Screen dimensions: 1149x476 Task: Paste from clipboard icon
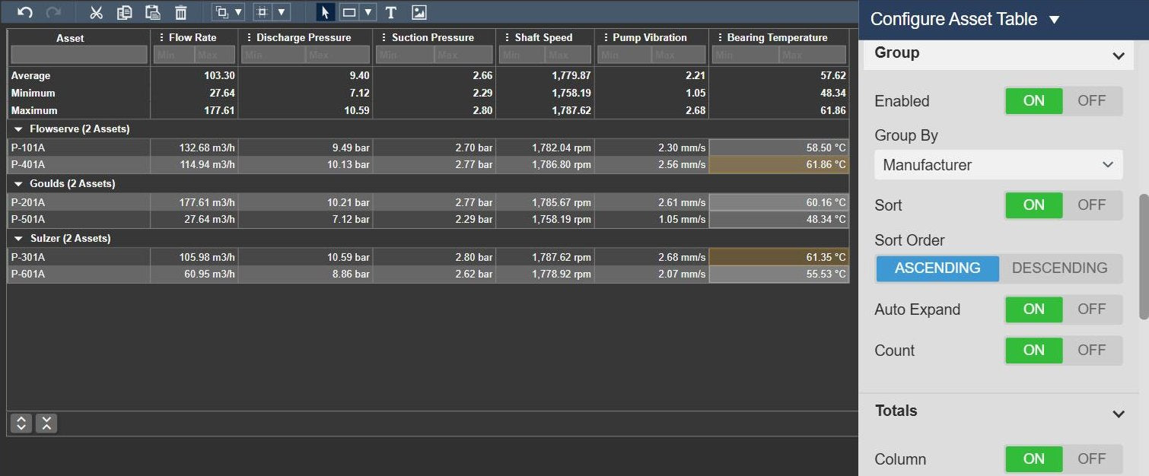[153, 12]
